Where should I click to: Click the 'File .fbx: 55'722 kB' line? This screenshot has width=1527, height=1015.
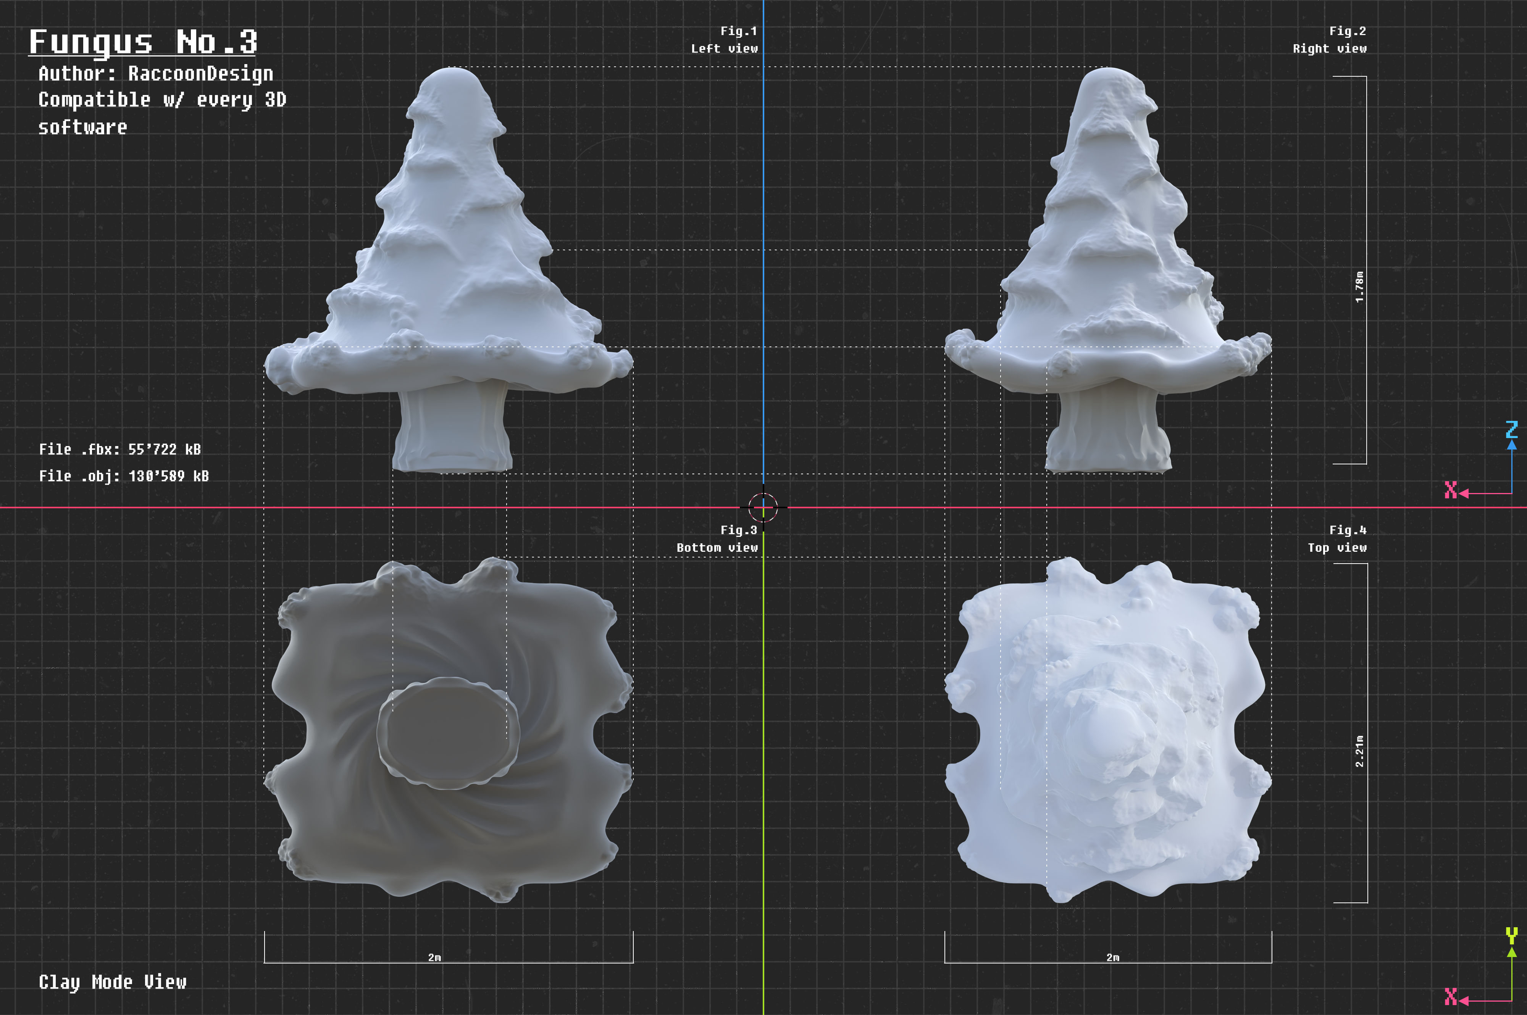point(120,449)
